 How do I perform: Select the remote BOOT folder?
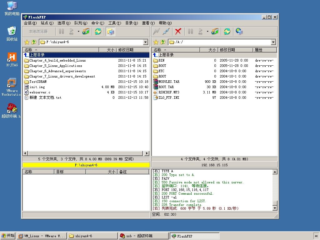[x=214, y=66]
